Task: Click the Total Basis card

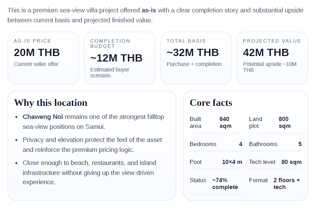Action: click(196, 58)
